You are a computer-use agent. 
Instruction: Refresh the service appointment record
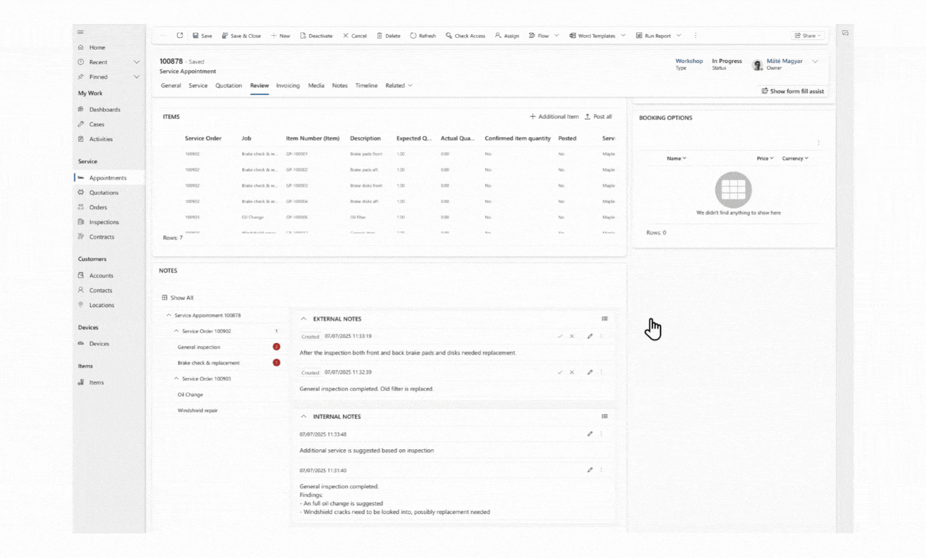[x=423, y=36]
